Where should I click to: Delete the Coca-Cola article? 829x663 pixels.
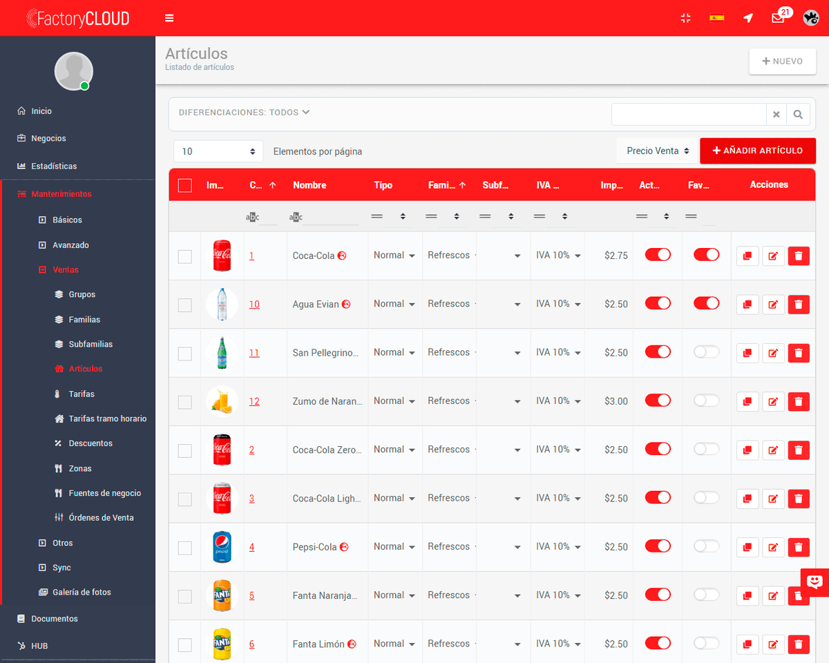tap(799, 256)
